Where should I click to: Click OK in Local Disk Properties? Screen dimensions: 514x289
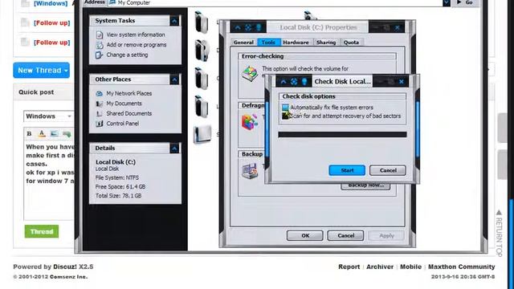[x=305, y=235]
